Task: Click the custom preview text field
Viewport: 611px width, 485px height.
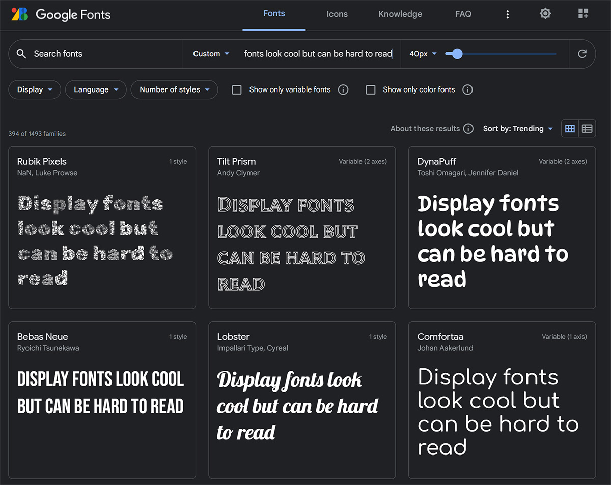Action: 319,54
